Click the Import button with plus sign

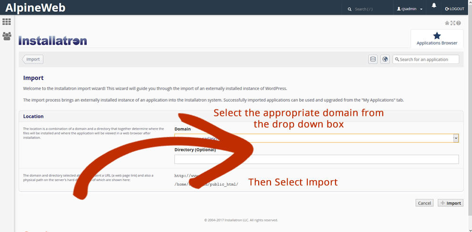pyautogui.click(x=450, y=203)
